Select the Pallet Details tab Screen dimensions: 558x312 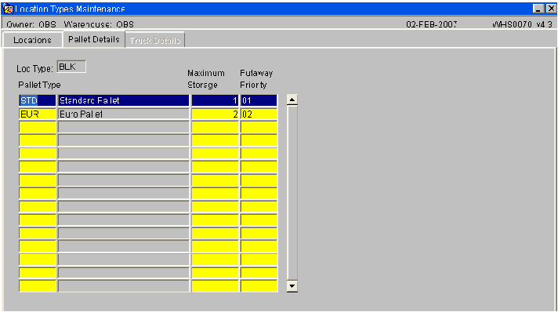tap(94, 39)
